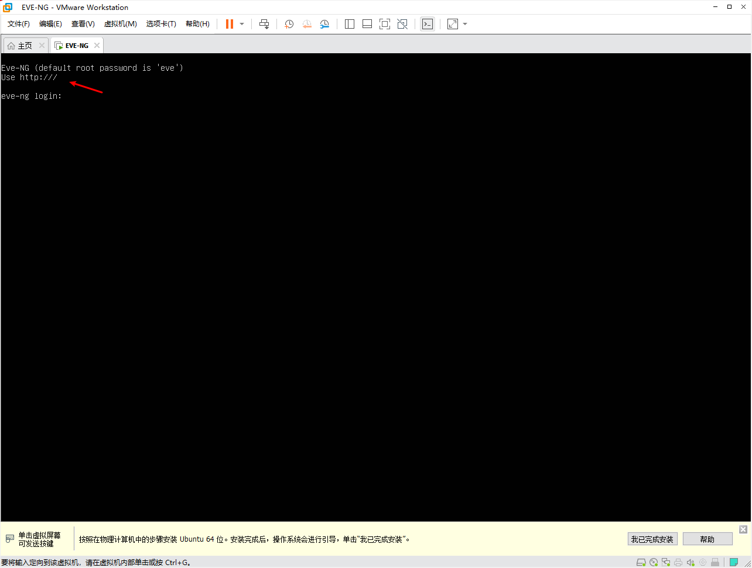Click 'Use http:///' line in console
Screen dimensions: 752x568
click(29, 77)
